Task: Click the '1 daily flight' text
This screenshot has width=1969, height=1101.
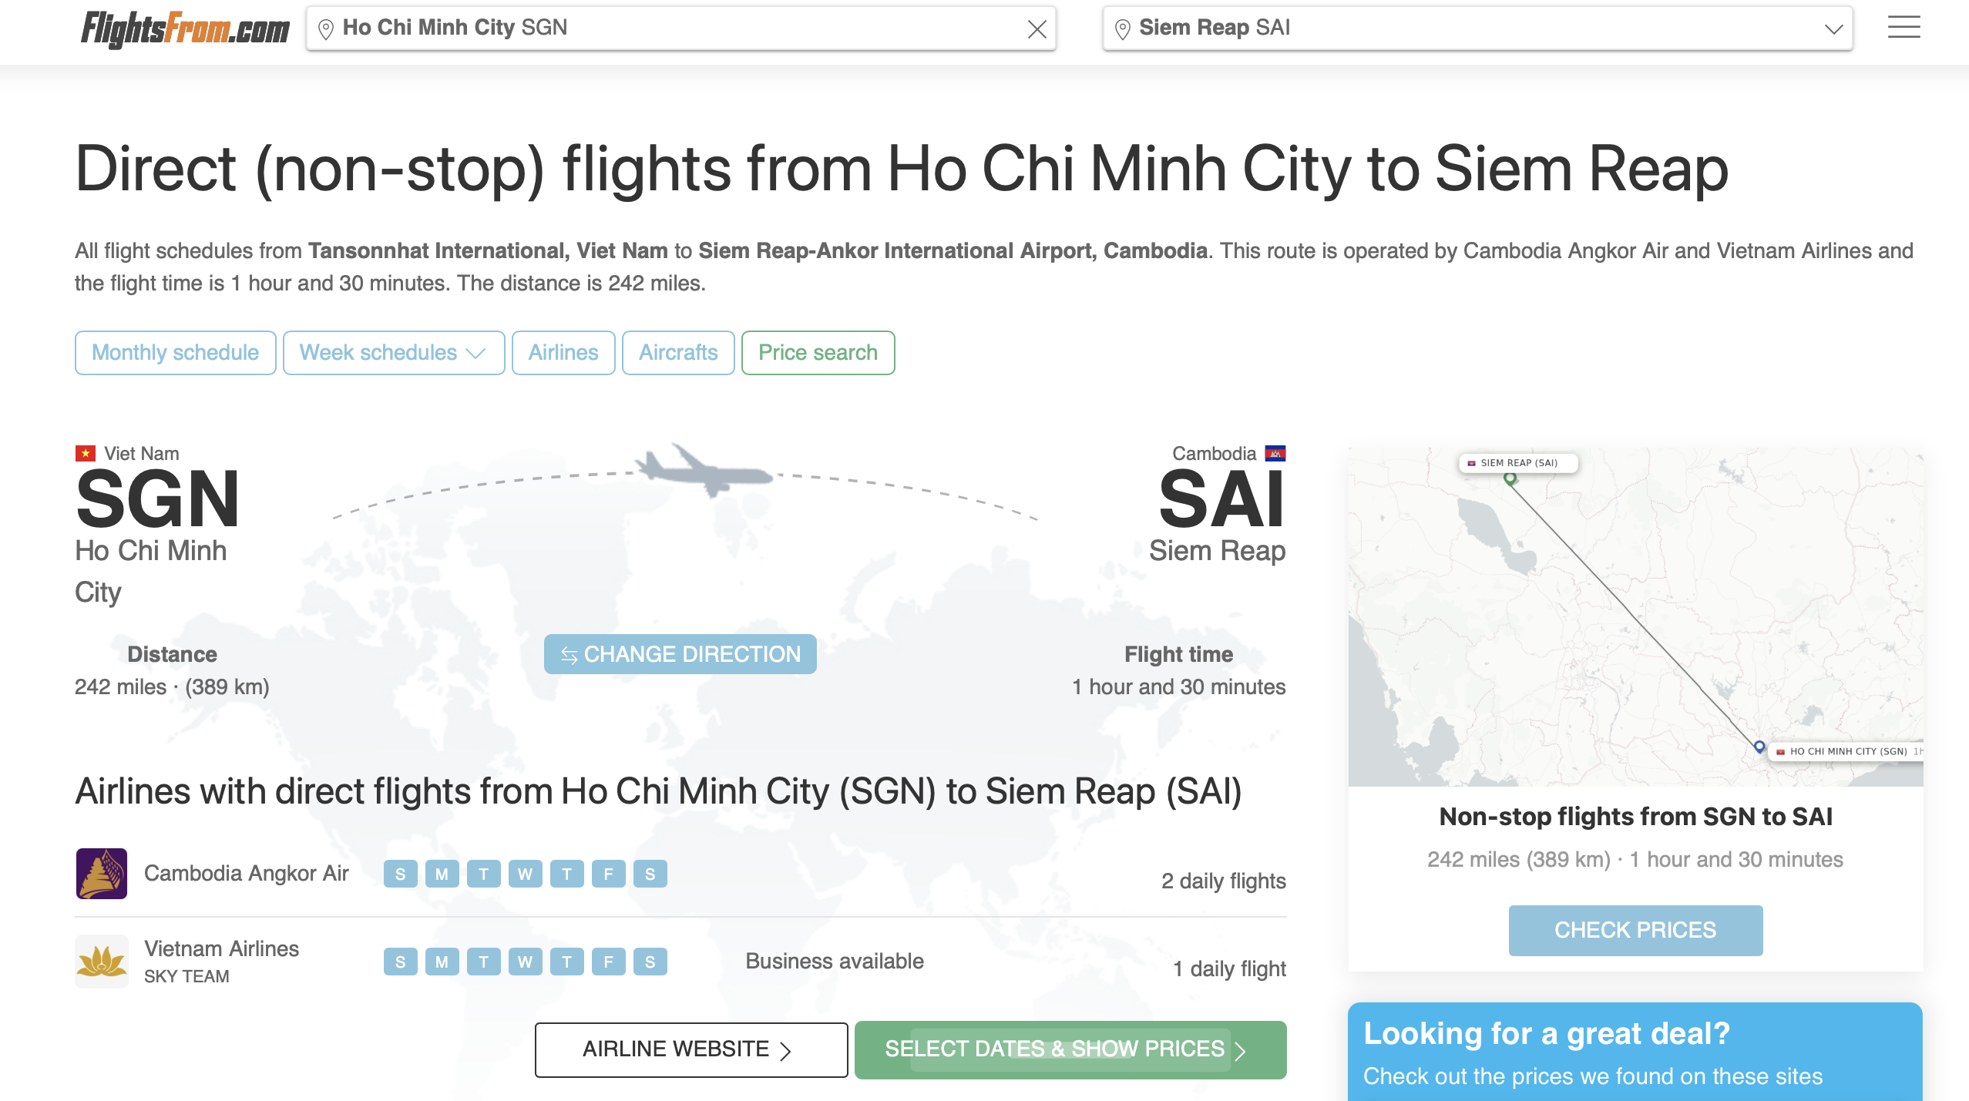Action: point(1229,968)
